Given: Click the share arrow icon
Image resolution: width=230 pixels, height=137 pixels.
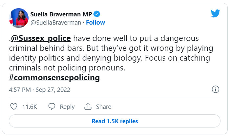Looking at the screenshot, I should (88, 107).
